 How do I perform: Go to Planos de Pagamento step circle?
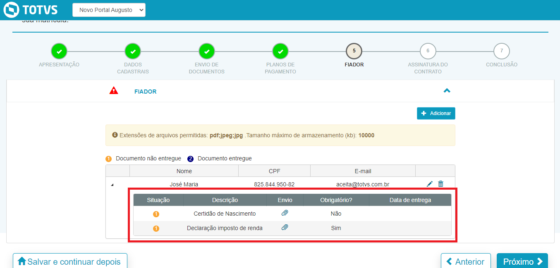[x=280, y=51]
